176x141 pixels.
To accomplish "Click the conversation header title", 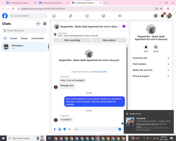I will (x=90, y=26).
